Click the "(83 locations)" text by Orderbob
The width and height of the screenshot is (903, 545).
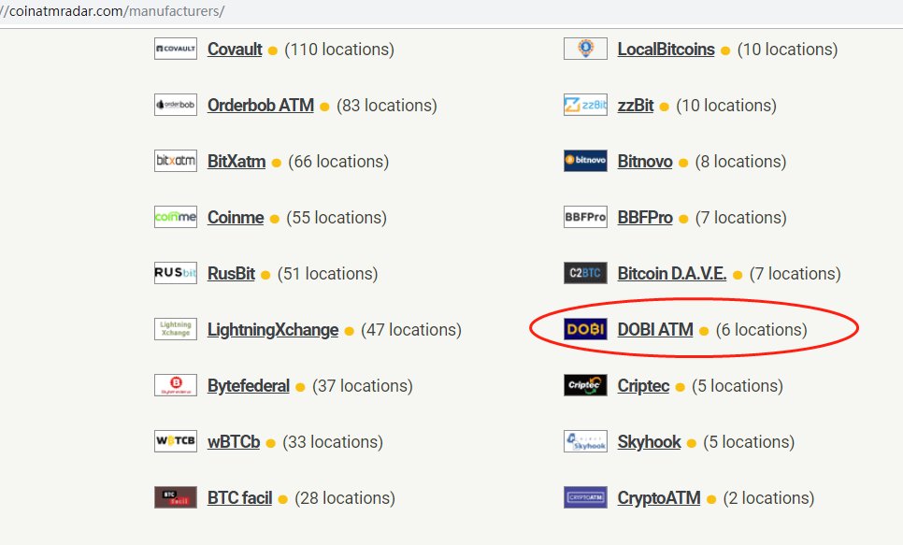(386, 106)
